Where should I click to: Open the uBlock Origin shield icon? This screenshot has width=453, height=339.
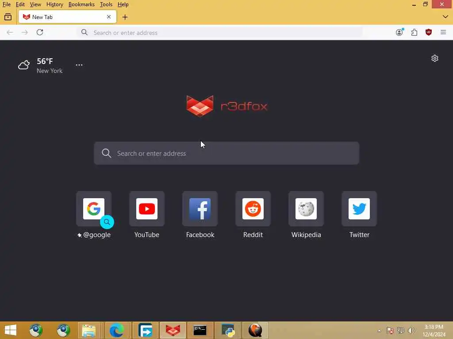tap(429, 32)
